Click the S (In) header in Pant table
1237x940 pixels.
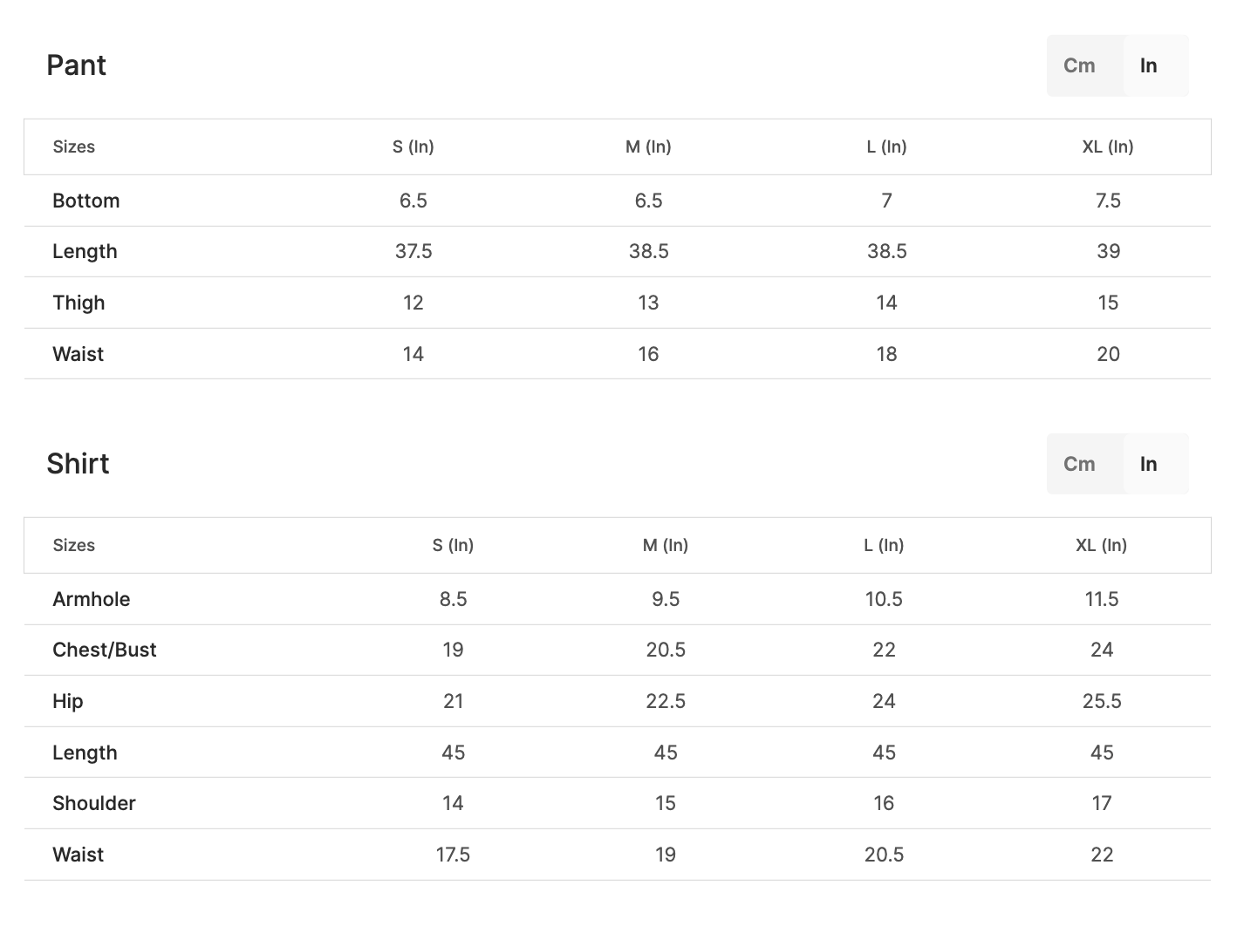[x=413, y=146]
